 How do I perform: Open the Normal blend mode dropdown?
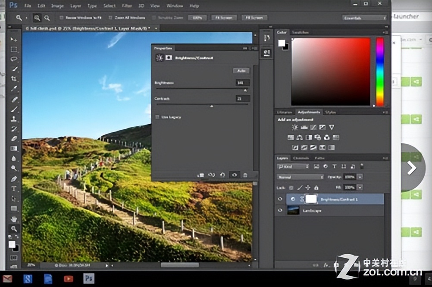pos(300,177)
